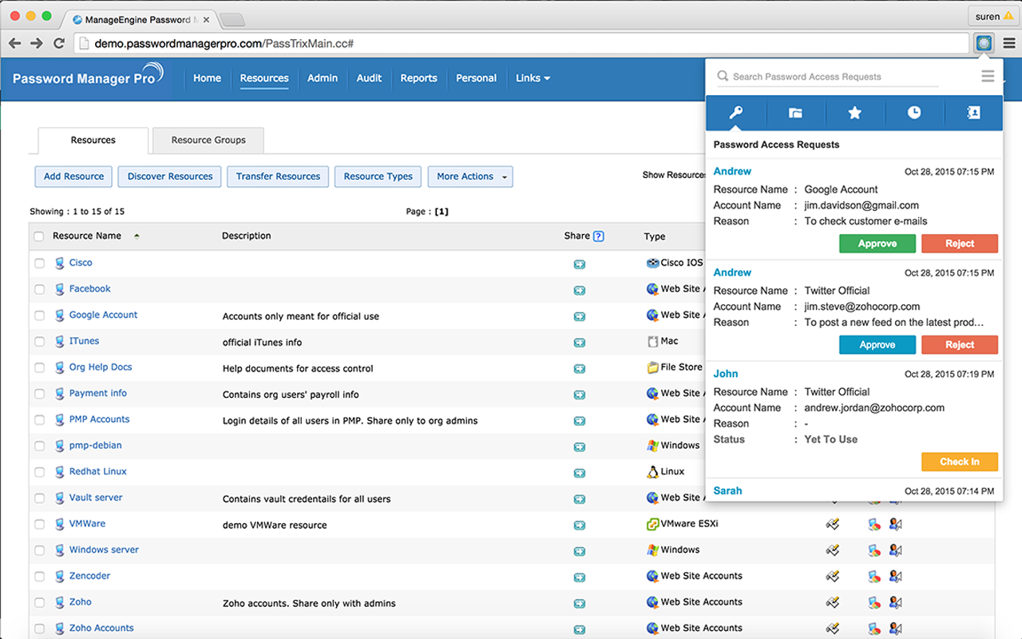1022x639 pixels.
Task: Open the Audit menu item
Action: tap(369, 78)
